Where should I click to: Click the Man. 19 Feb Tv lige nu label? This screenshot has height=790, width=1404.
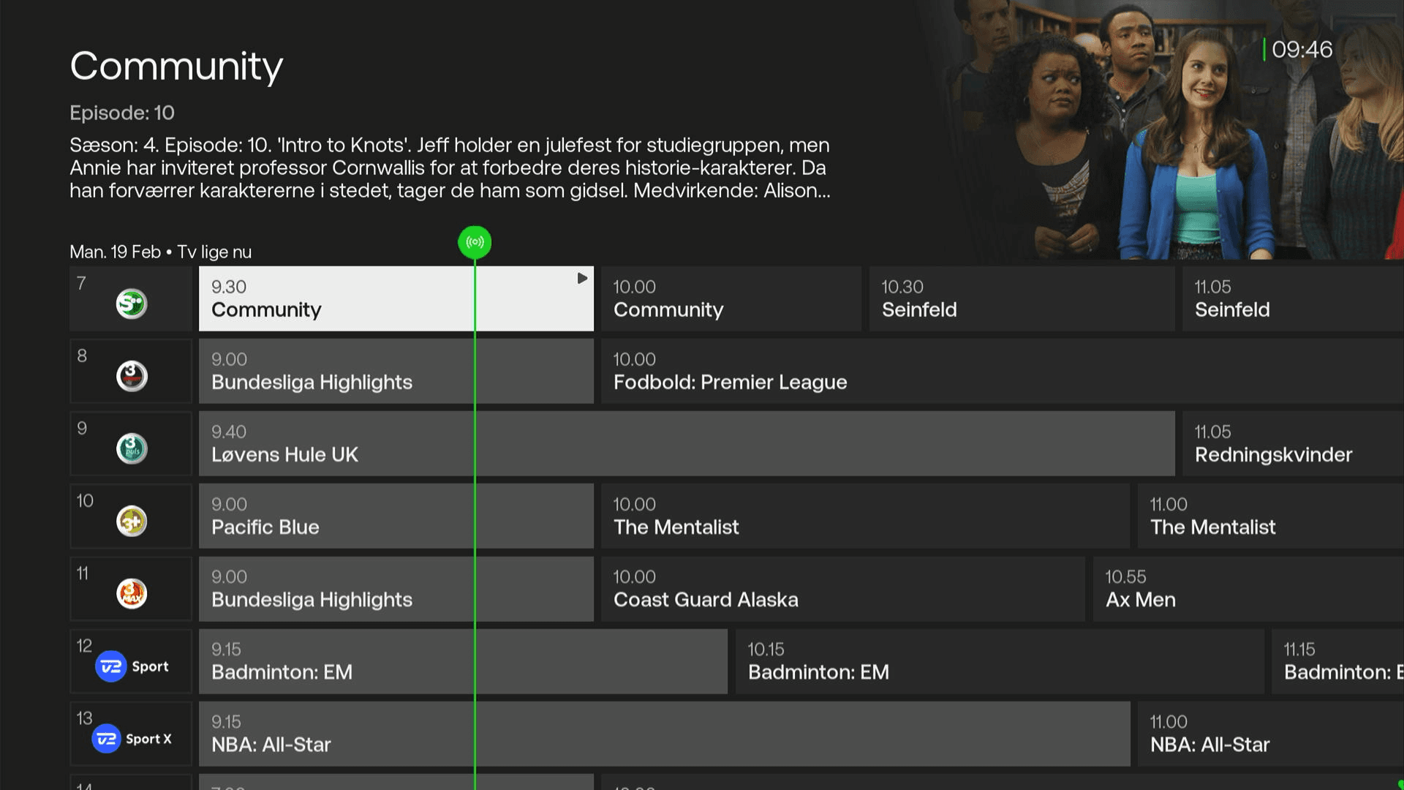159,252
